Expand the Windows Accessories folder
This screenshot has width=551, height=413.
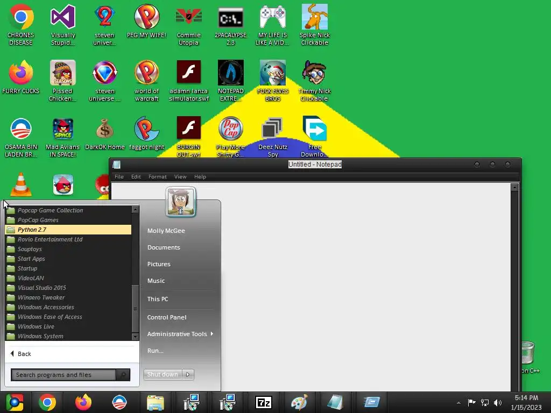68,307
